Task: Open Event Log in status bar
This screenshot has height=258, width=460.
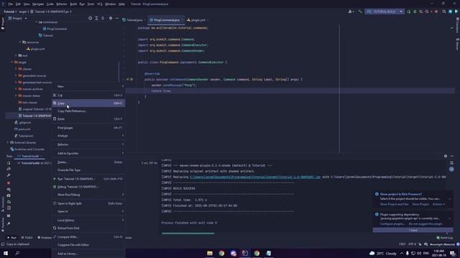Action: click(444, 238)
